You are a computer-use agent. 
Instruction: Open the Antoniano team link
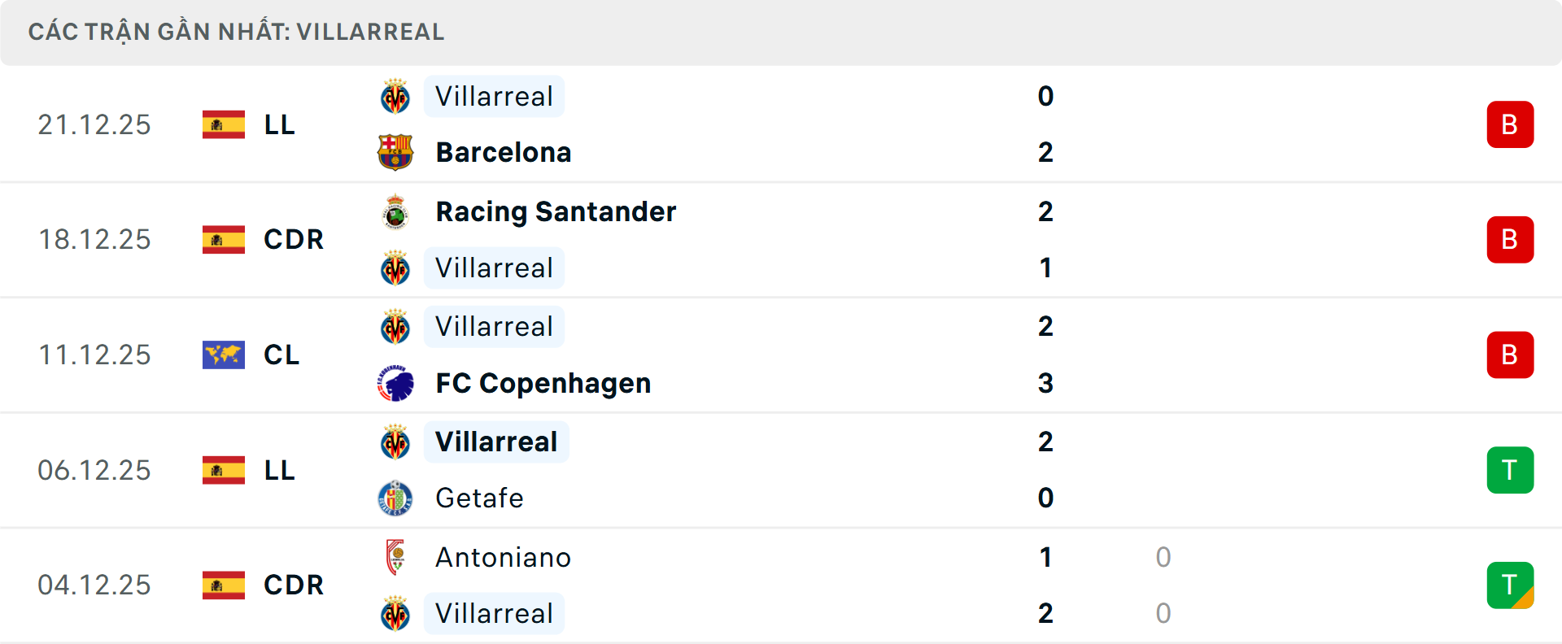503,557
